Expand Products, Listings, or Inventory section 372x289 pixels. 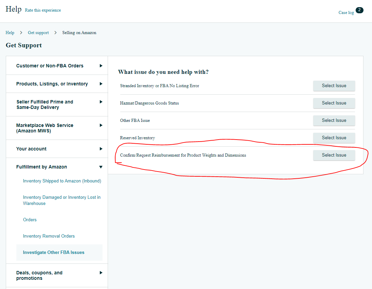(101, 84)
